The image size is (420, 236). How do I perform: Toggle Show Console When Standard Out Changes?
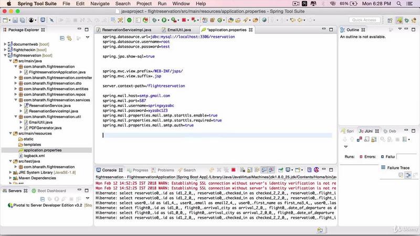click(264, 170)
